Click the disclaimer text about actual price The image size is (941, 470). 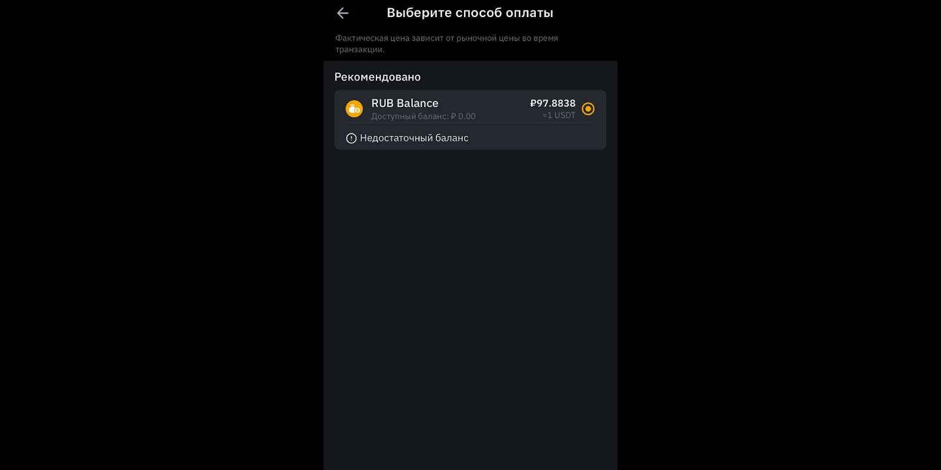[446, 38]
